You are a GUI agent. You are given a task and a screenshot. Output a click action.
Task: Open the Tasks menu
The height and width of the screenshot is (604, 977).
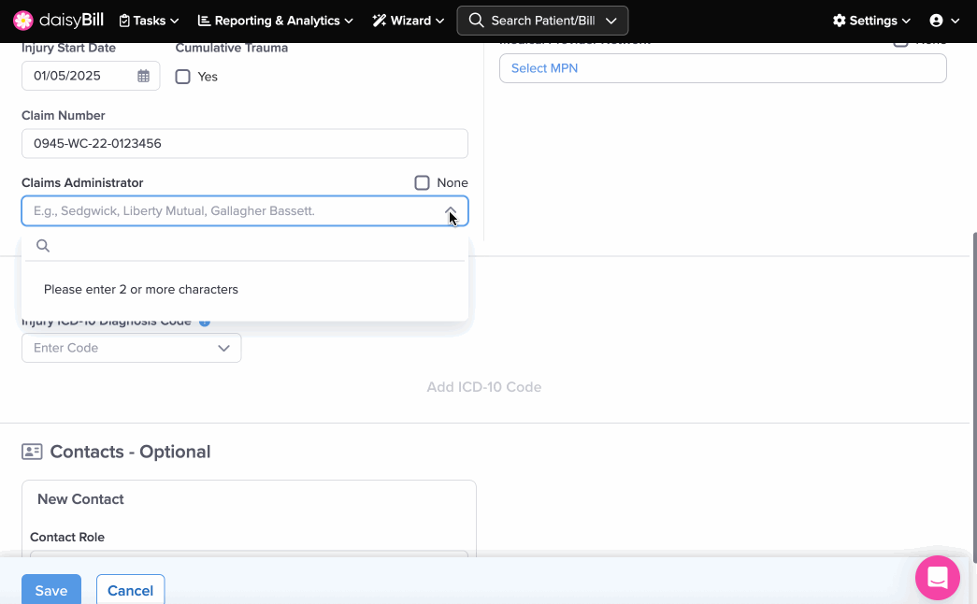tap(149, 21)
